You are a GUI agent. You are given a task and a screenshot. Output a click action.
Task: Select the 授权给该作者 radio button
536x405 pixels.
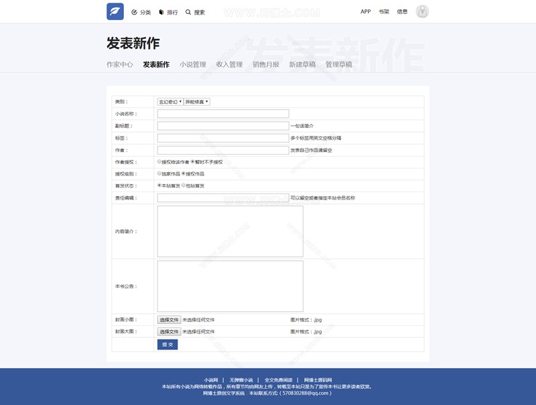tap(159, 161)
